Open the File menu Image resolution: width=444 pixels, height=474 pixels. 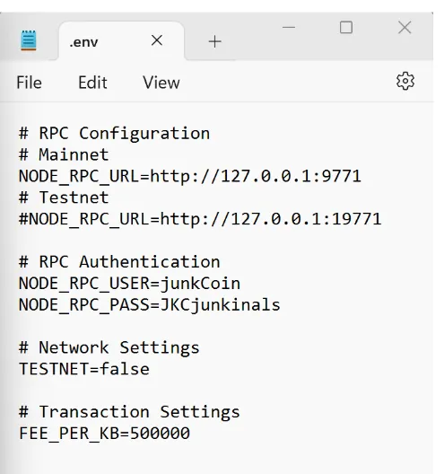coord(29,83)
